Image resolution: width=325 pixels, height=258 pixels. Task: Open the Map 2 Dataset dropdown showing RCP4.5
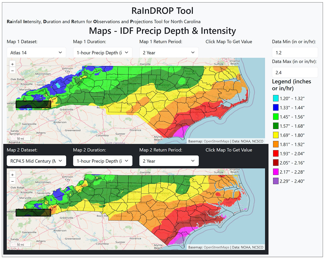(x=36, y=161)
